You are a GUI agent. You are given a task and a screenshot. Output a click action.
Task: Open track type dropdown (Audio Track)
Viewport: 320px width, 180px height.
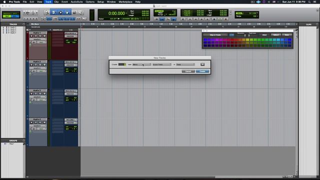(x=162, y=64)
